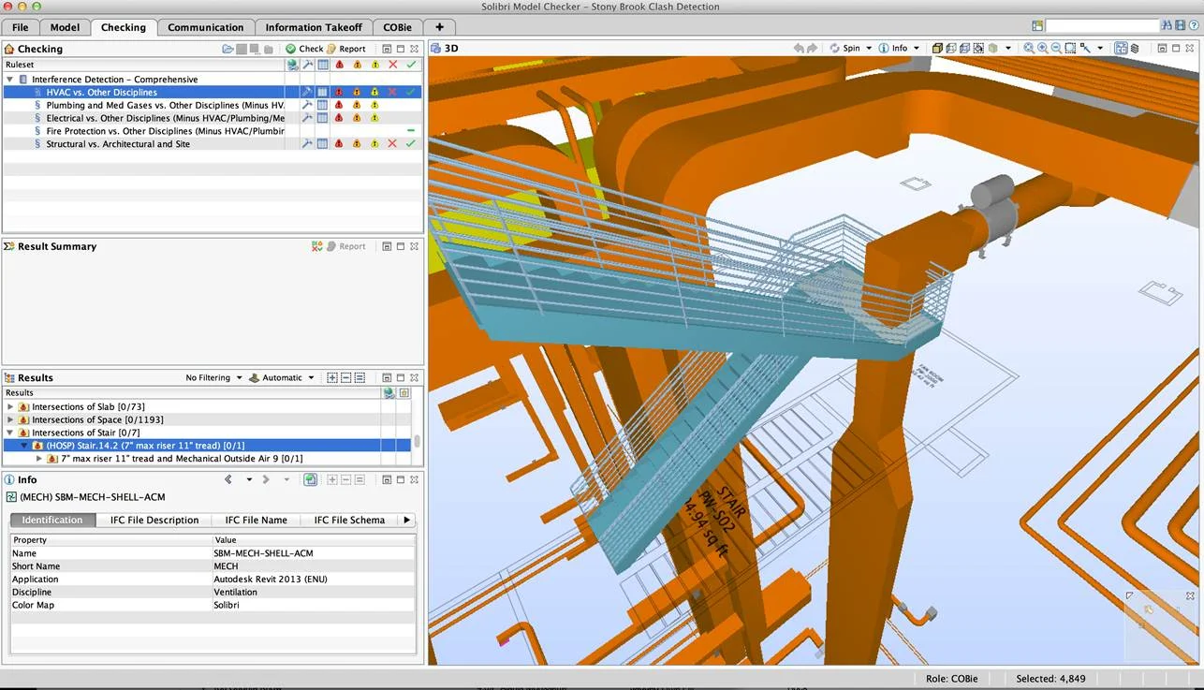Open Info back history dropdown arrow
This screenshot has width=1204, height=690.
tap(249, 479)
